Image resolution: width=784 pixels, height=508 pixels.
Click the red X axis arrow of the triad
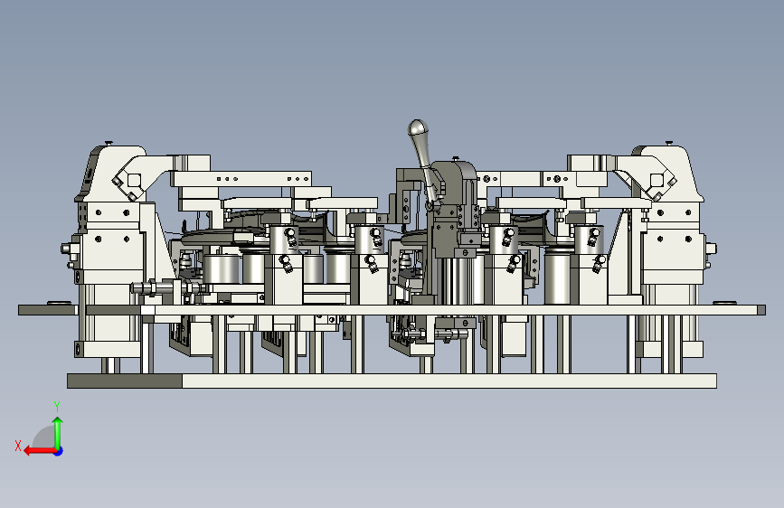pos(40,451)
